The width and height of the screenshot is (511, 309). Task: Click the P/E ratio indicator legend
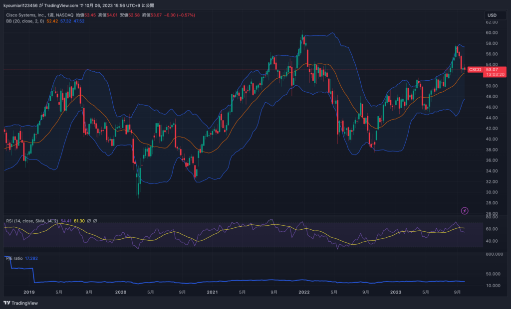14,258
